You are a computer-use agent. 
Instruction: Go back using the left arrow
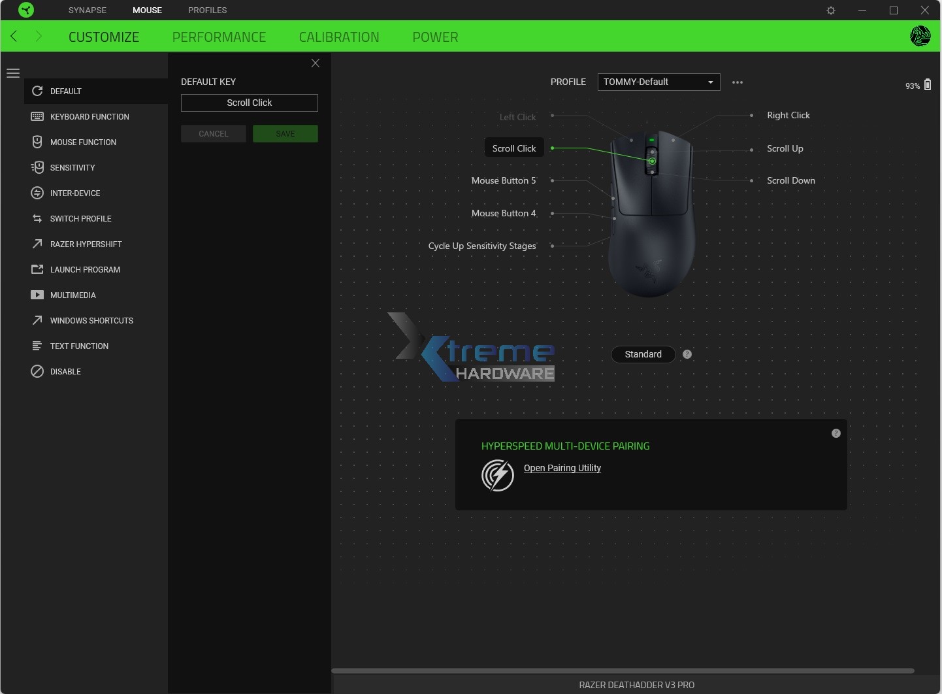pyautogui.click(x=14, y=37)
